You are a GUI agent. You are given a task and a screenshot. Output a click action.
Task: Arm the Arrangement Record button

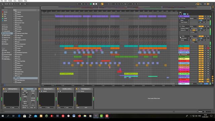pos(96,4)
